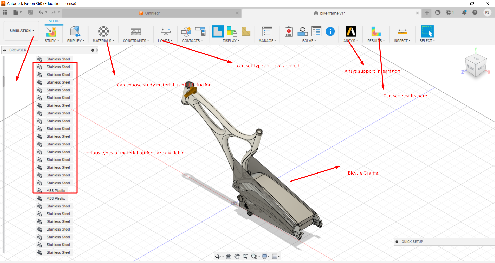Click the New Simulation Study icon
The width and height of the screenshot is (495, 263).
point(52,31)
